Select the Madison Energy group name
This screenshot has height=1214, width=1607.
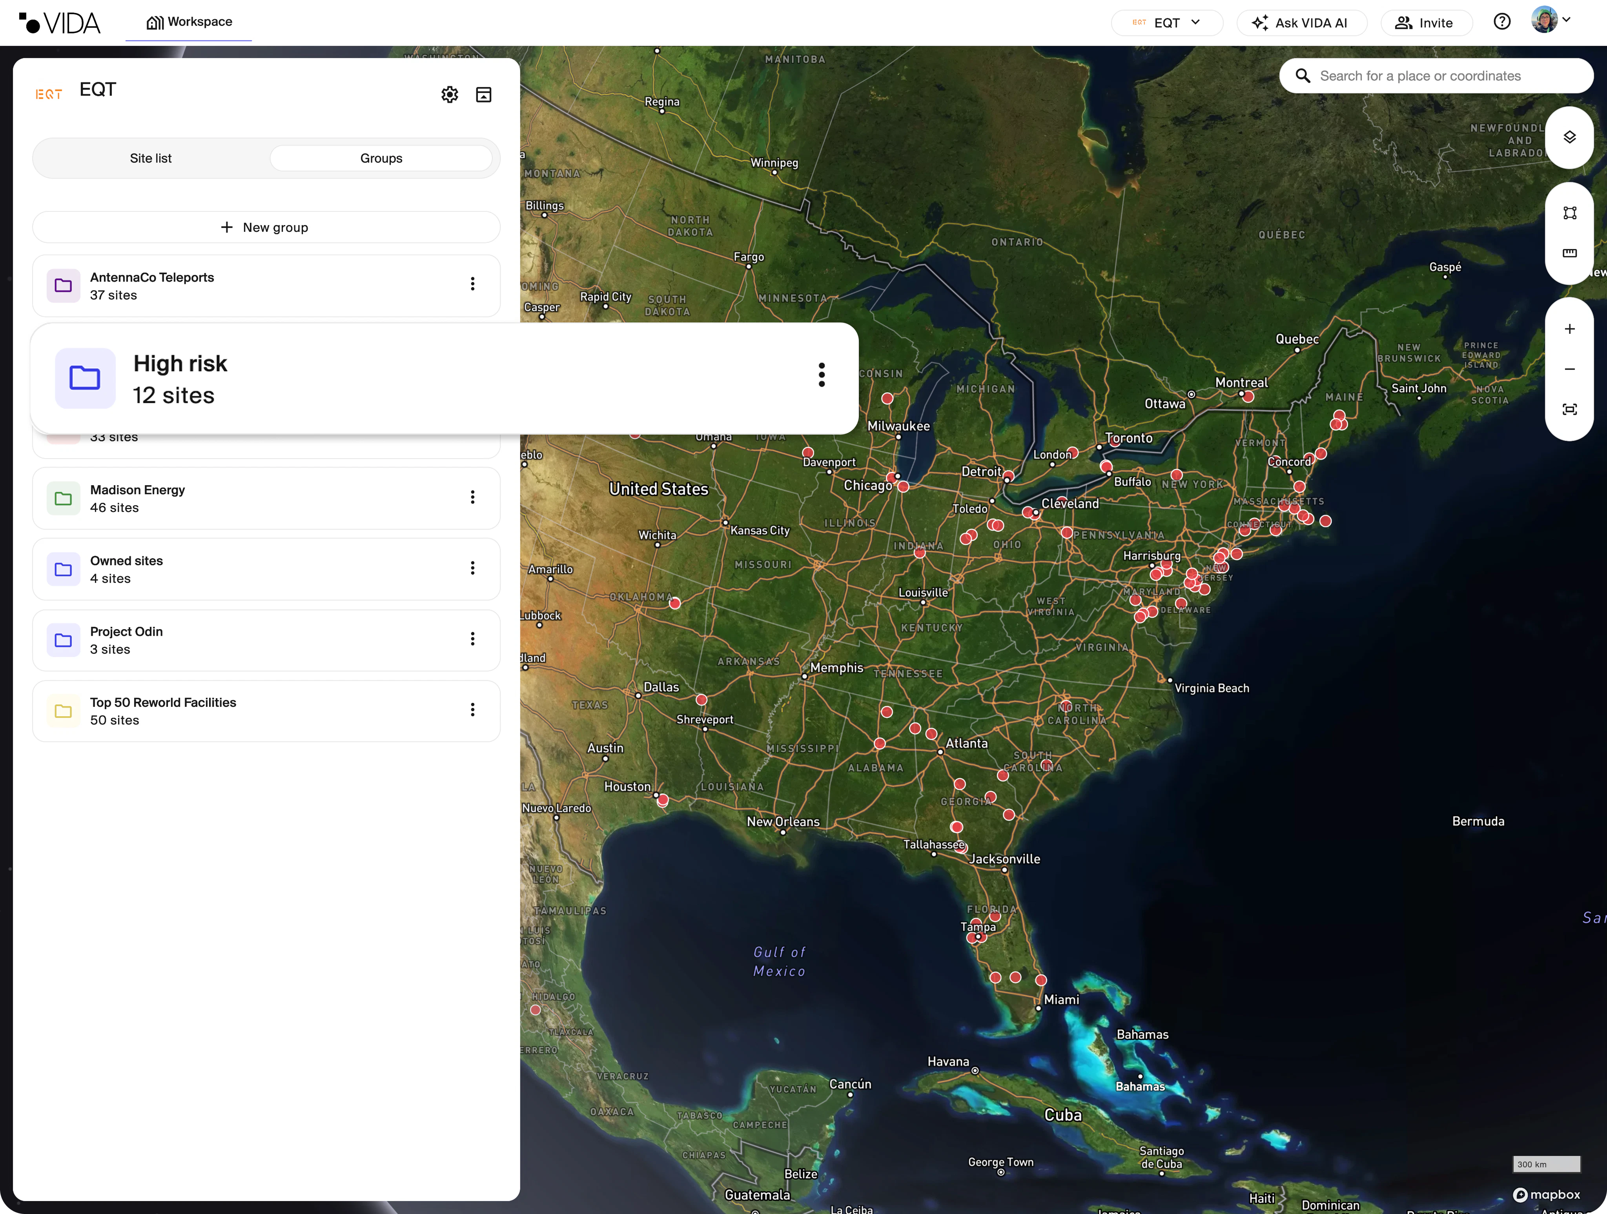(137, 490)
